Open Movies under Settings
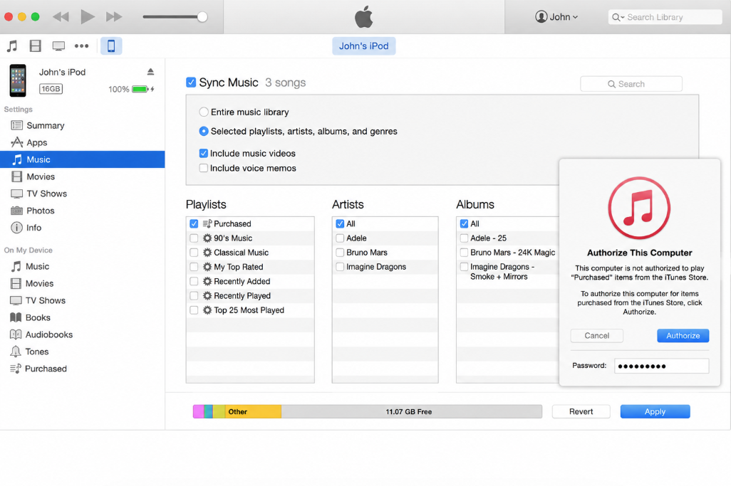Screen dimensions: 731x486 coord(83,176)
